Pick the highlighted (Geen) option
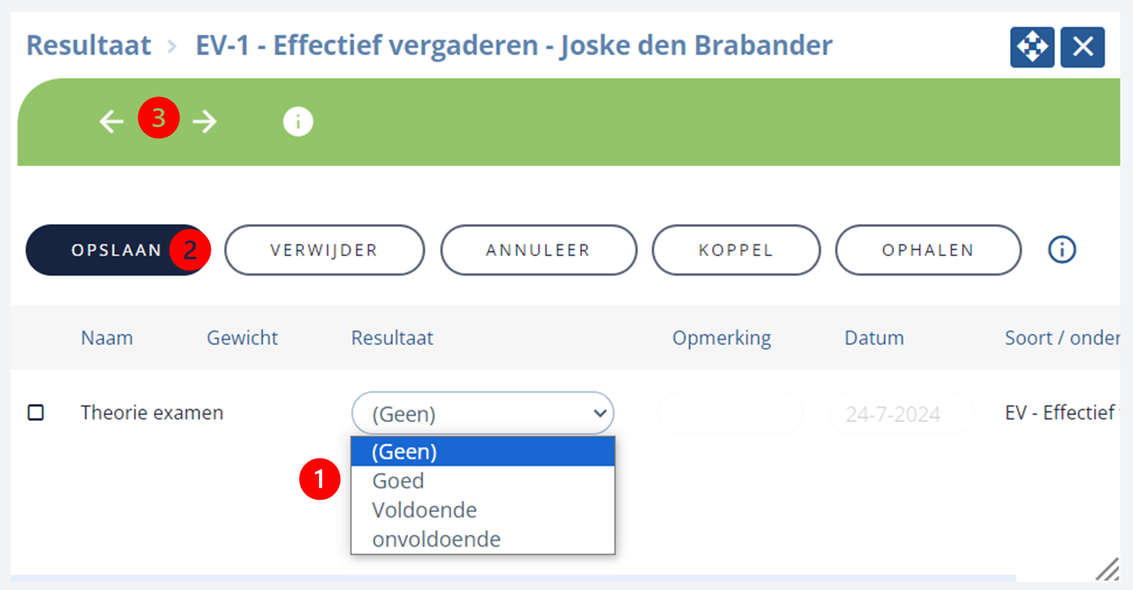 pos(483,452)
